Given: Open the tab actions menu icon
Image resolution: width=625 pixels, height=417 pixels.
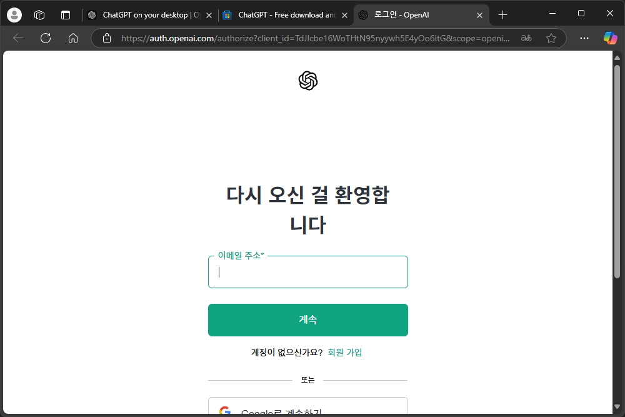Looking at the screenshot, I should click(x=66, y=15).
